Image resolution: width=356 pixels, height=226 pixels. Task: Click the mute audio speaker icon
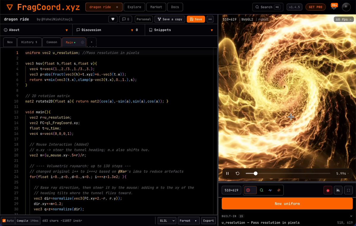(338, 190)
